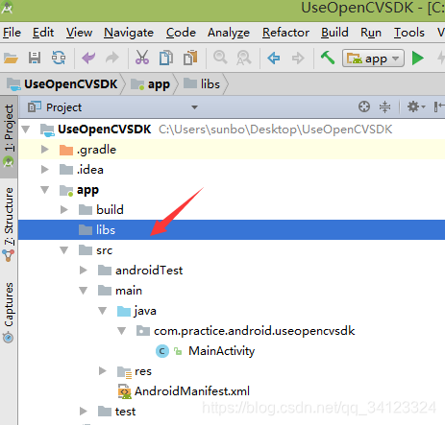
Task: Open the View menu
Action: 79,33
